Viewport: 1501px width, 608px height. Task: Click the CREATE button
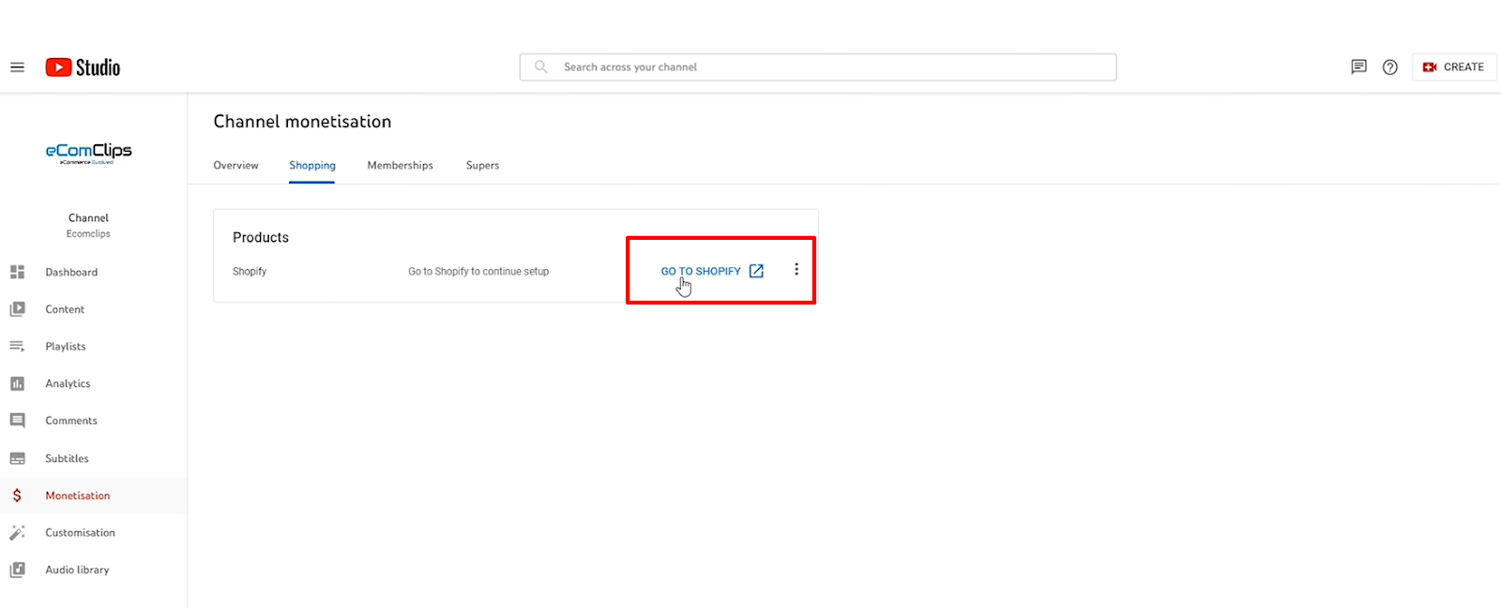click(x=1454, y=67)
